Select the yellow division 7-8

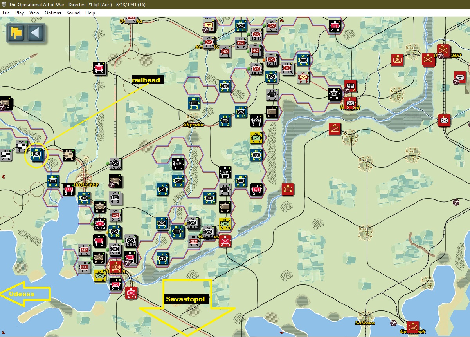click(x=100, y=275)
